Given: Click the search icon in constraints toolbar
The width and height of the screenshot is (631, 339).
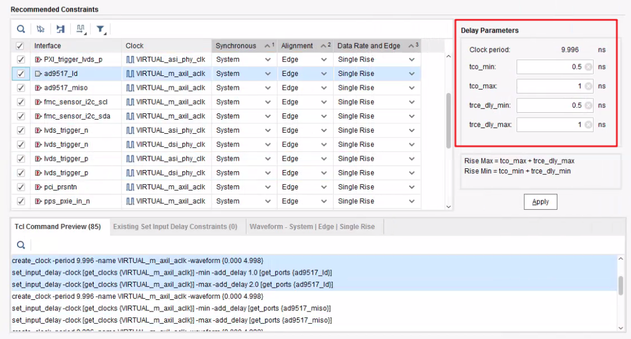Looking at the screenshot, I should click(20, 29).
